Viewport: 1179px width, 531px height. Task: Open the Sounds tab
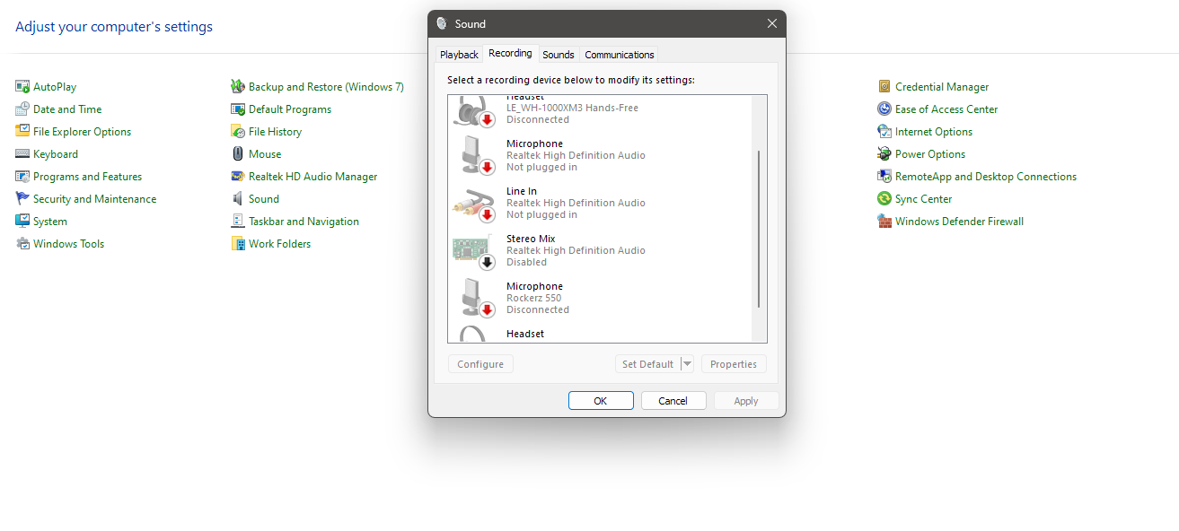(x=559, y=55)
